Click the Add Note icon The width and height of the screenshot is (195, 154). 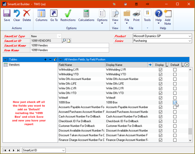coord(167,13)
